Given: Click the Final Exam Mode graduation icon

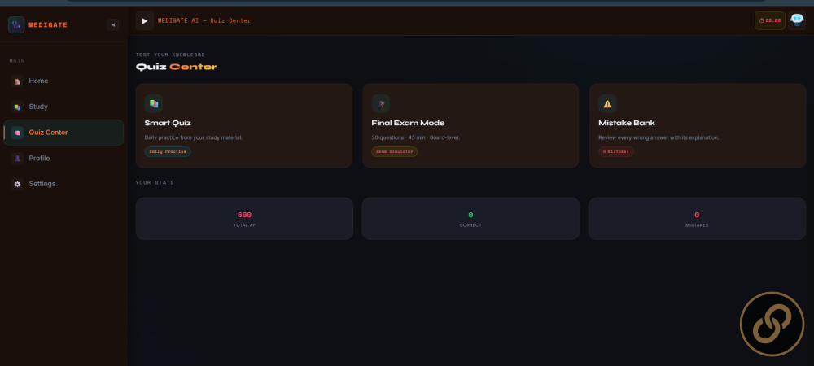Looking at the screenshot, I should coord(380,103).
